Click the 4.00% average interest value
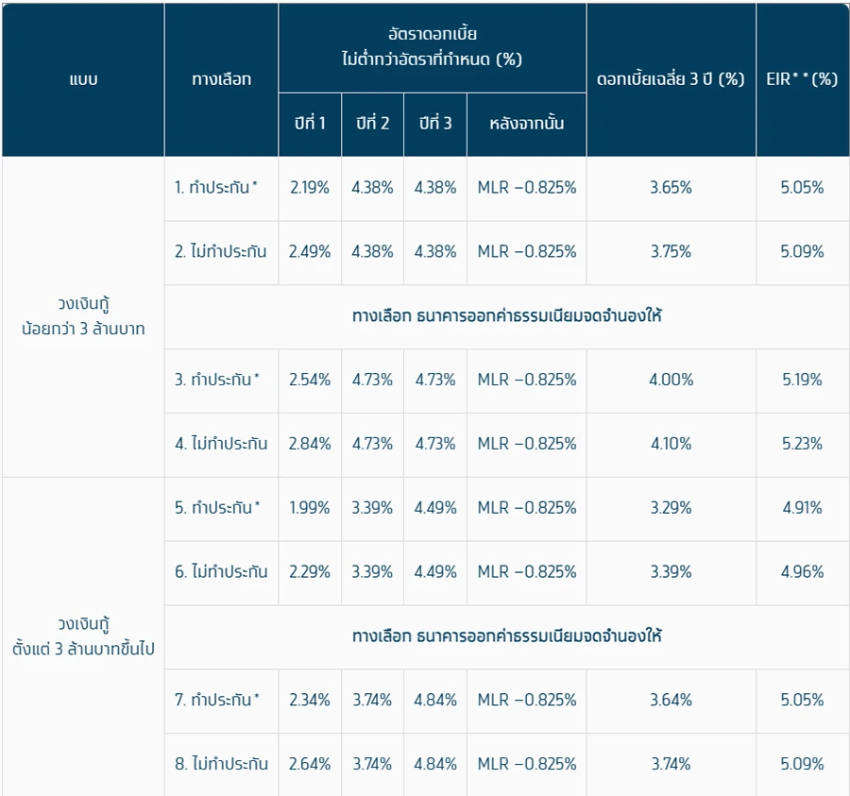Screen dimensions: 850x796 [671, 380]
